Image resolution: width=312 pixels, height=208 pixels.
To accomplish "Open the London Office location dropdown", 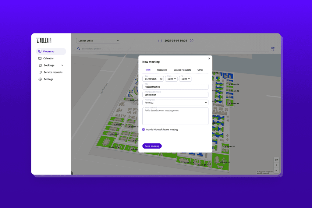I will [98, 41].
